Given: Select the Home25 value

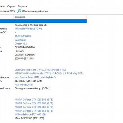Looking at the screenshot, I should click(x=19, y=51).
